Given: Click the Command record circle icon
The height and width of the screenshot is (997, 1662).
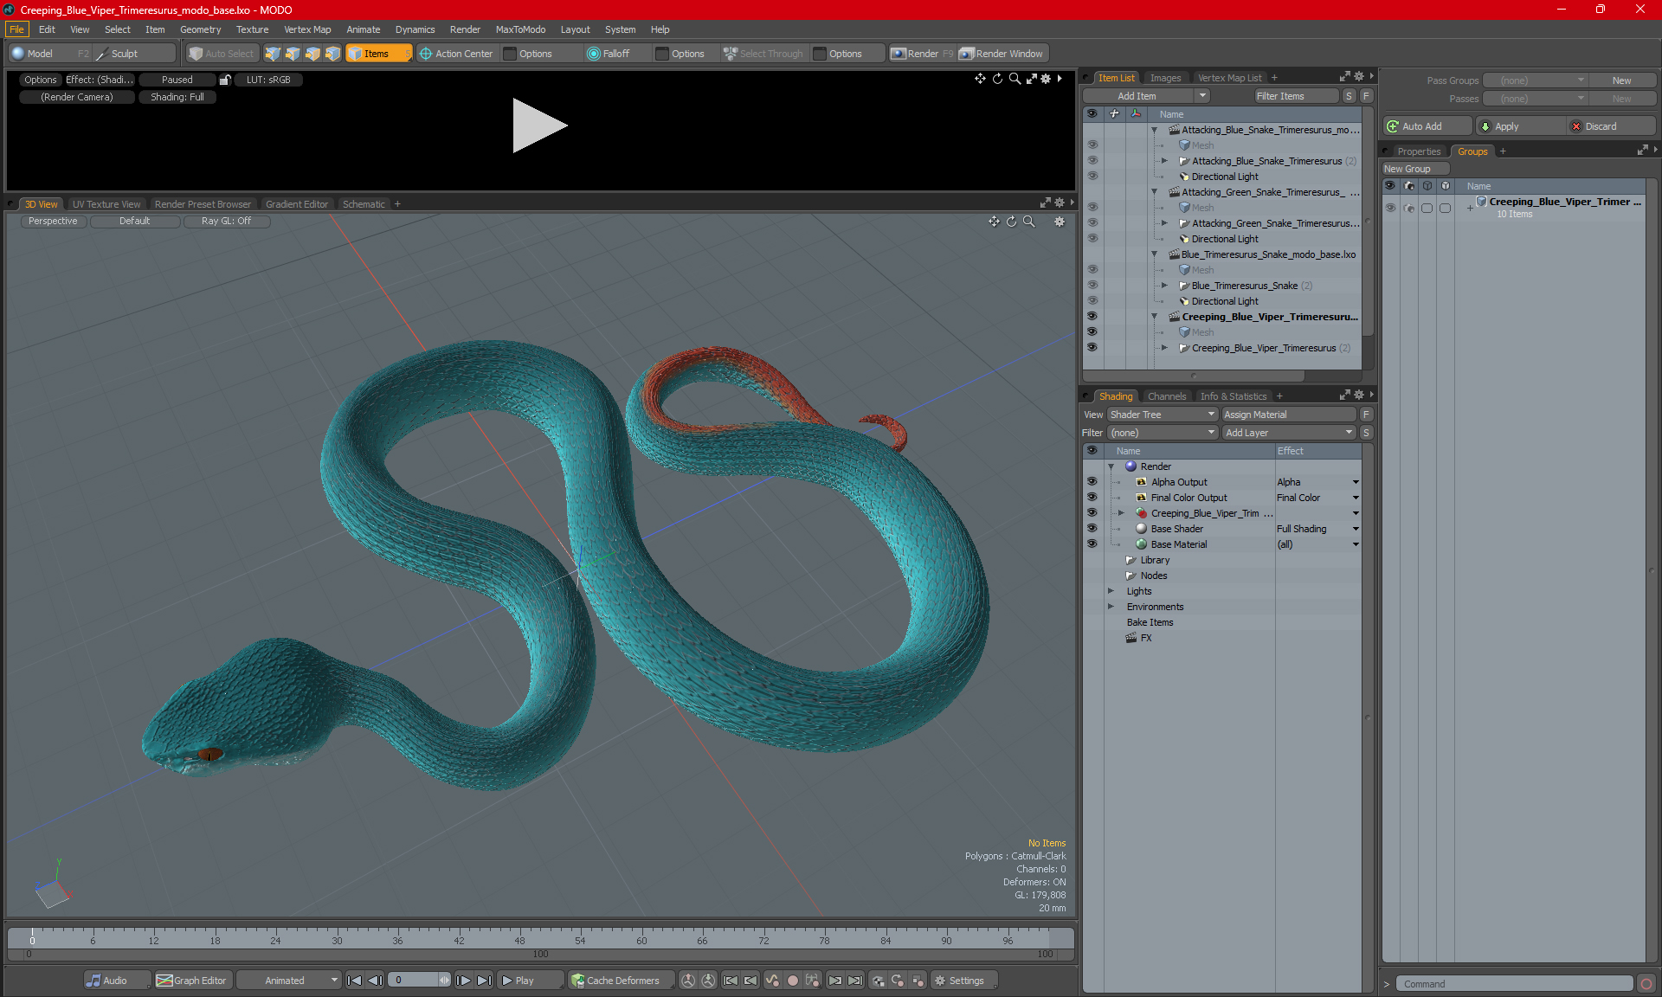Looking at the screenshot, I should [x=1646, y=984].
